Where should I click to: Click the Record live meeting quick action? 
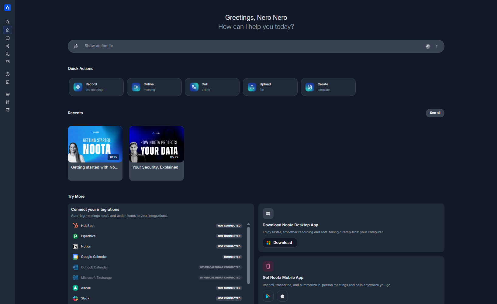(96, 87)
